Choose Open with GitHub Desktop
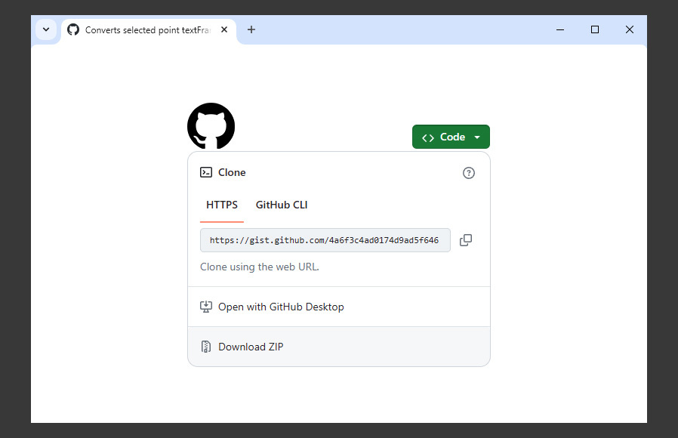The width and height of the screenshot is (678, 438). point(339,307)
